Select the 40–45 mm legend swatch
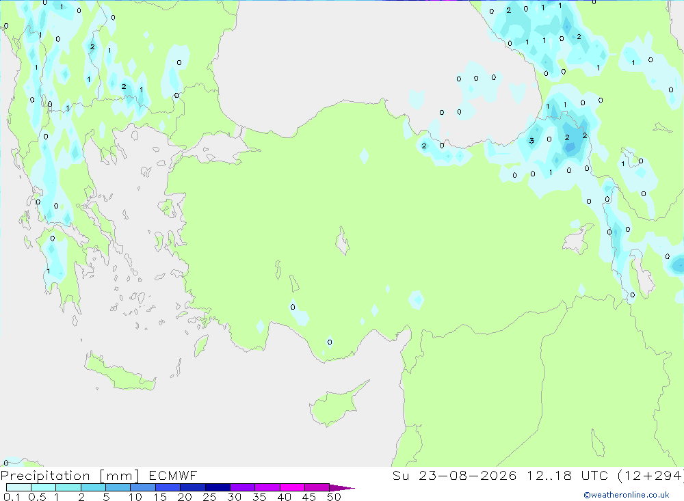The width and height of the screenshot is (684, 501). tap(292, 487)
